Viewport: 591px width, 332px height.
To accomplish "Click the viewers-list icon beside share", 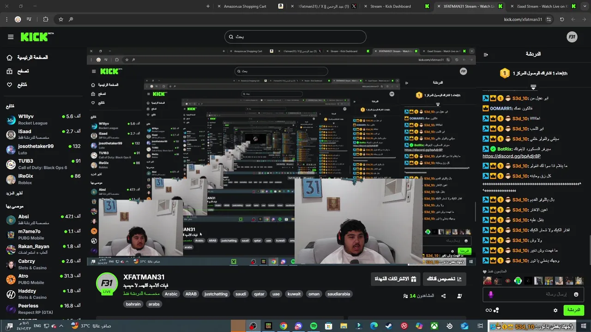I will 459,296.
